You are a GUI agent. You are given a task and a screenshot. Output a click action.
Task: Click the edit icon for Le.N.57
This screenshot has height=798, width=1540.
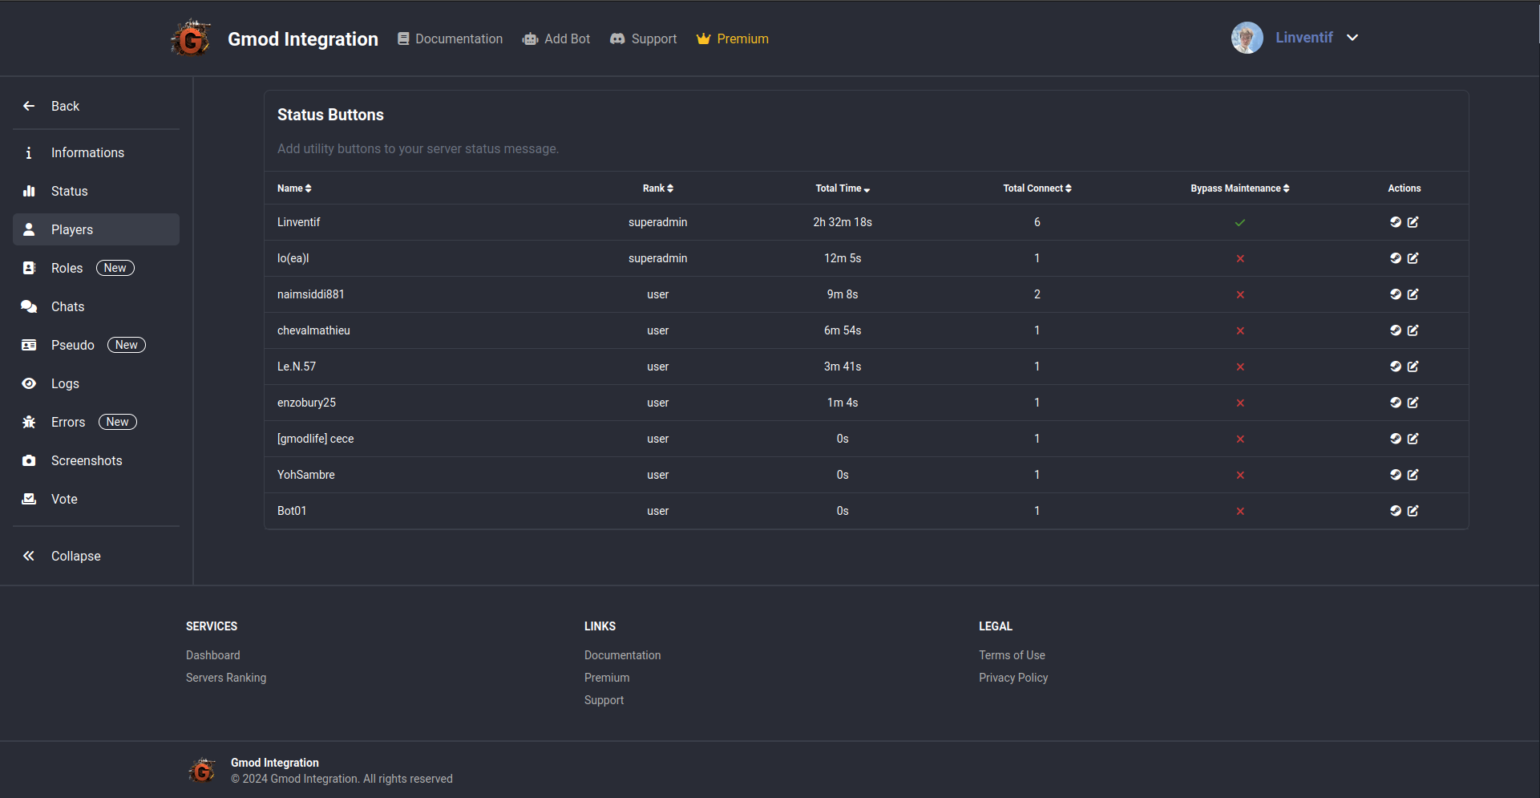point(1413,367)
